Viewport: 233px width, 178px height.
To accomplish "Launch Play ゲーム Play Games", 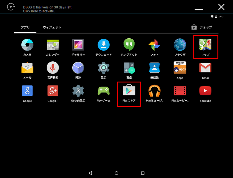I will point(104,94).
